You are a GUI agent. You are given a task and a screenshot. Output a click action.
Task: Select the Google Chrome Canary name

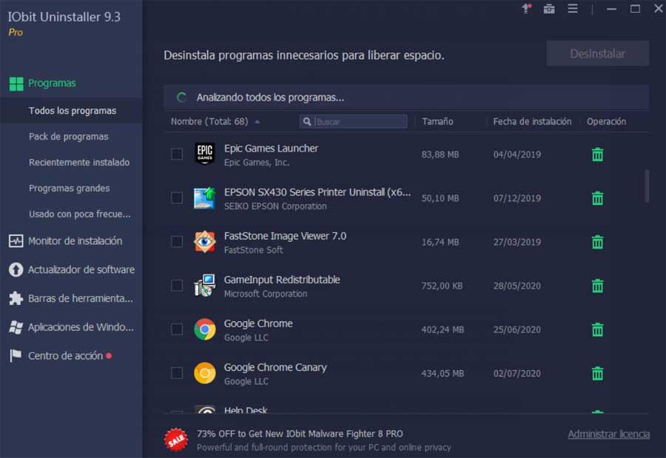pos(275,368)
